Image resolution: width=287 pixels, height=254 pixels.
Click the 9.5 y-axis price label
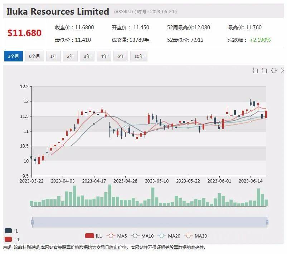pyautogui.click(x=25, y=176)
